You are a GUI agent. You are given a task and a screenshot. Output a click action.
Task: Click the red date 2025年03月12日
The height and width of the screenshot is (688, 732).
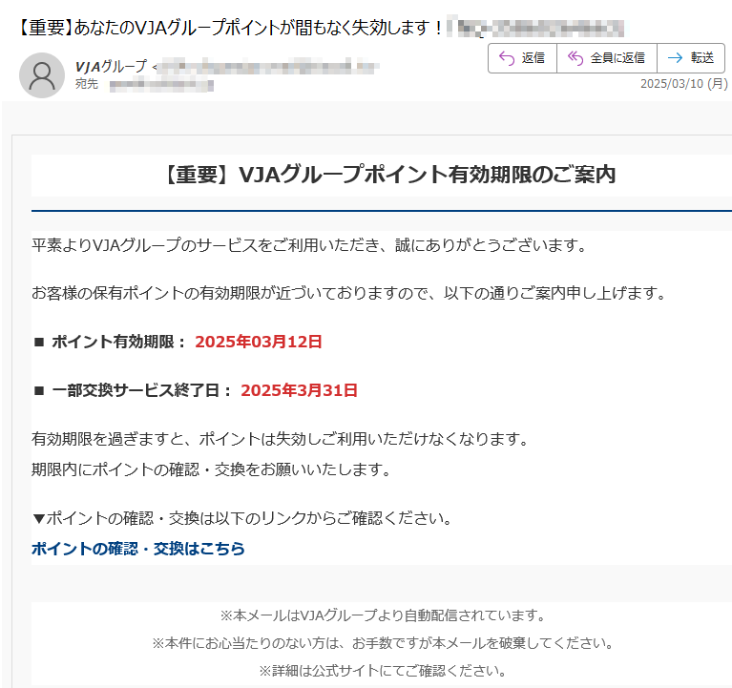coord(259,342)
